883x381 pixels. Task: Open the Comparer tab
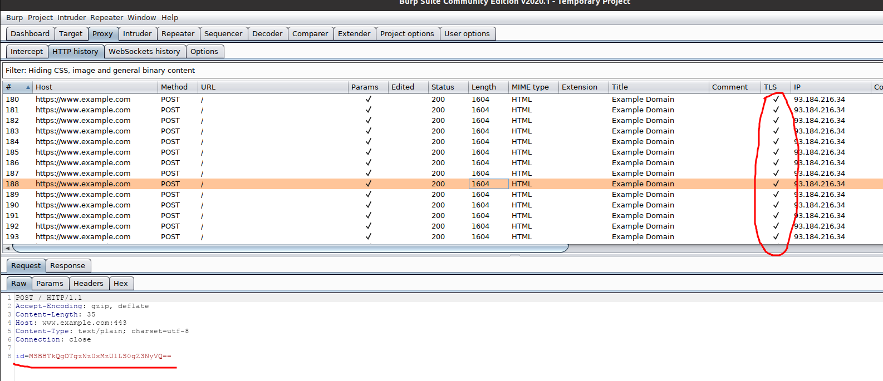click(310, 34)
